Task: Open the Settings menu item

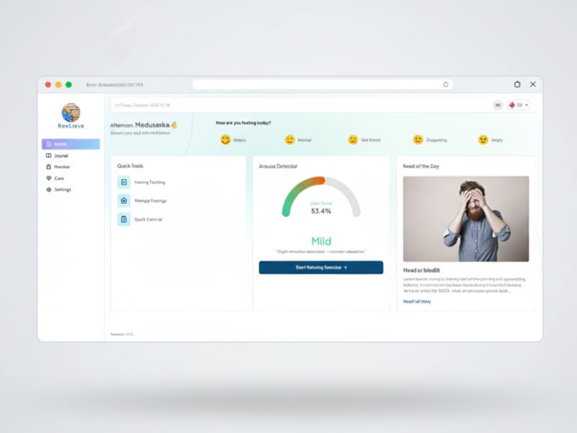Action: click(62, 190)
